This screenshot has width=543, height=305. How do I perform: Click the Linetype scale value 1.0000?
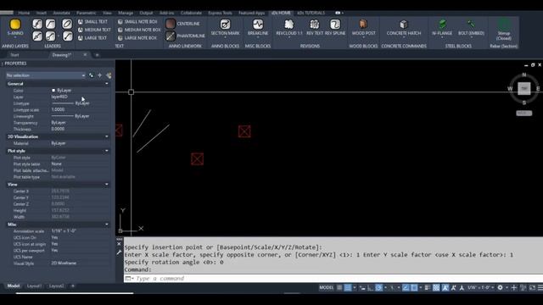click(x=58, y=109)
